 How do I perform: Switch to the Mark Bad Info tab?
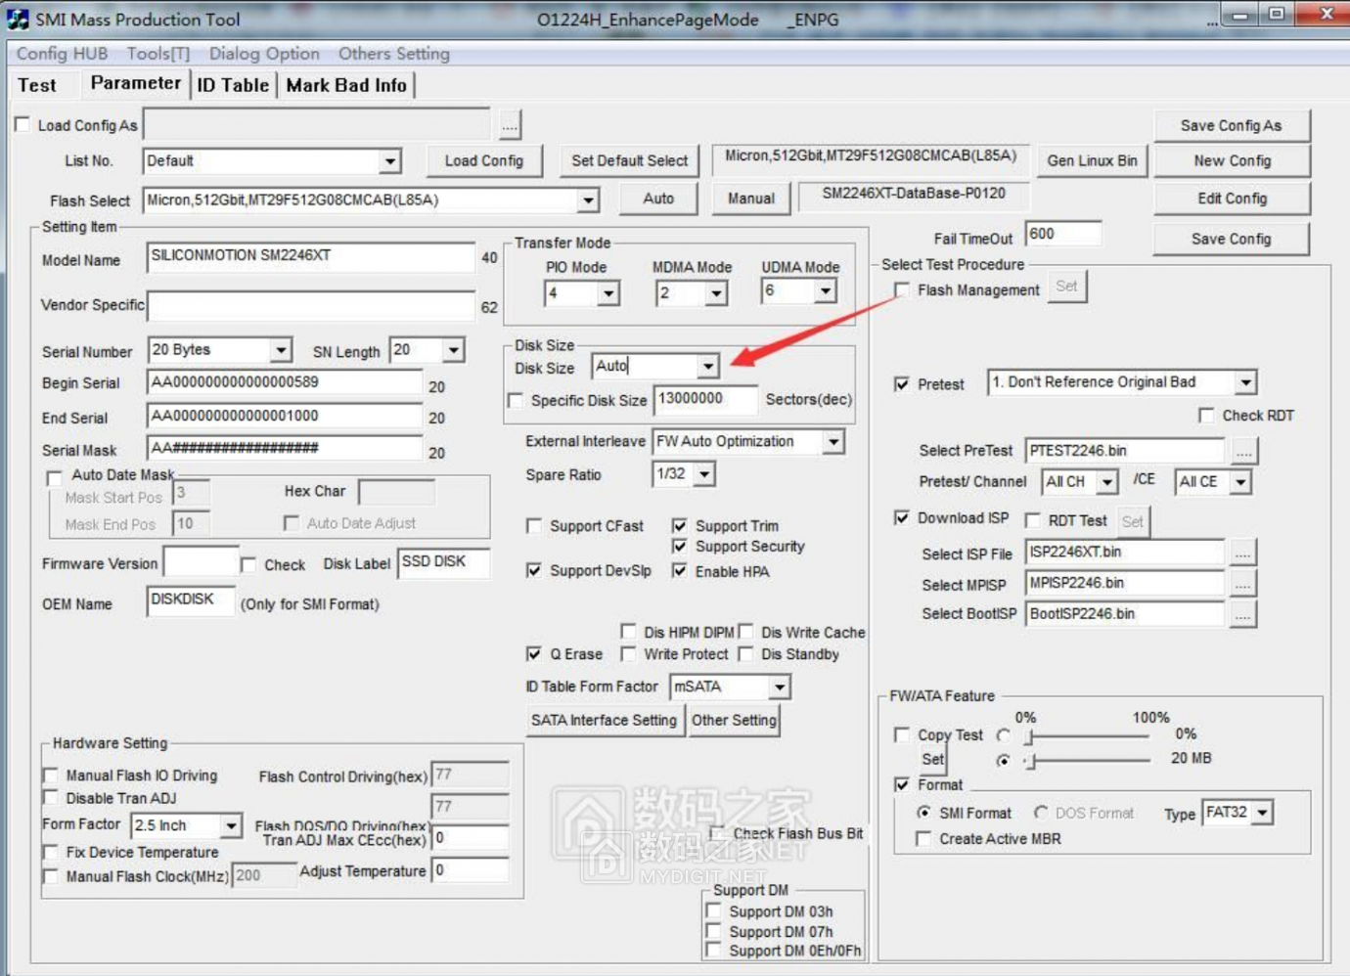[x=346, y=85]
